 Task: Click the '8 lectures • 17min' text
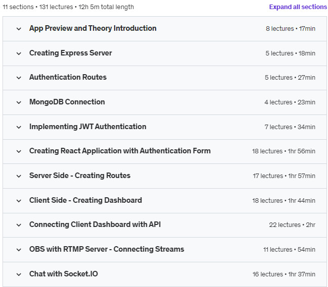click(291, 29)
